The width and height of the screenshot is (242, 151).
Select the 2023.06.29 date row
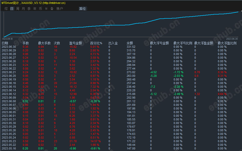point(9,51)
